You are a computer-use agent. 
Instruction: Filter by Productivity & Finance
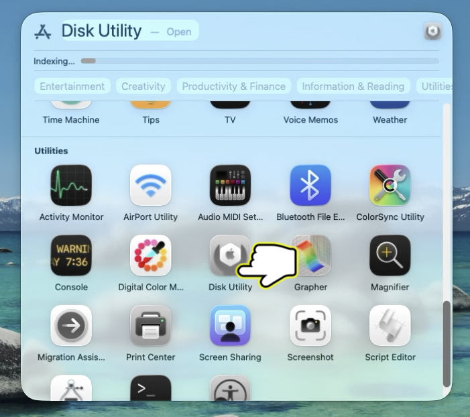(x=233, y=86)
